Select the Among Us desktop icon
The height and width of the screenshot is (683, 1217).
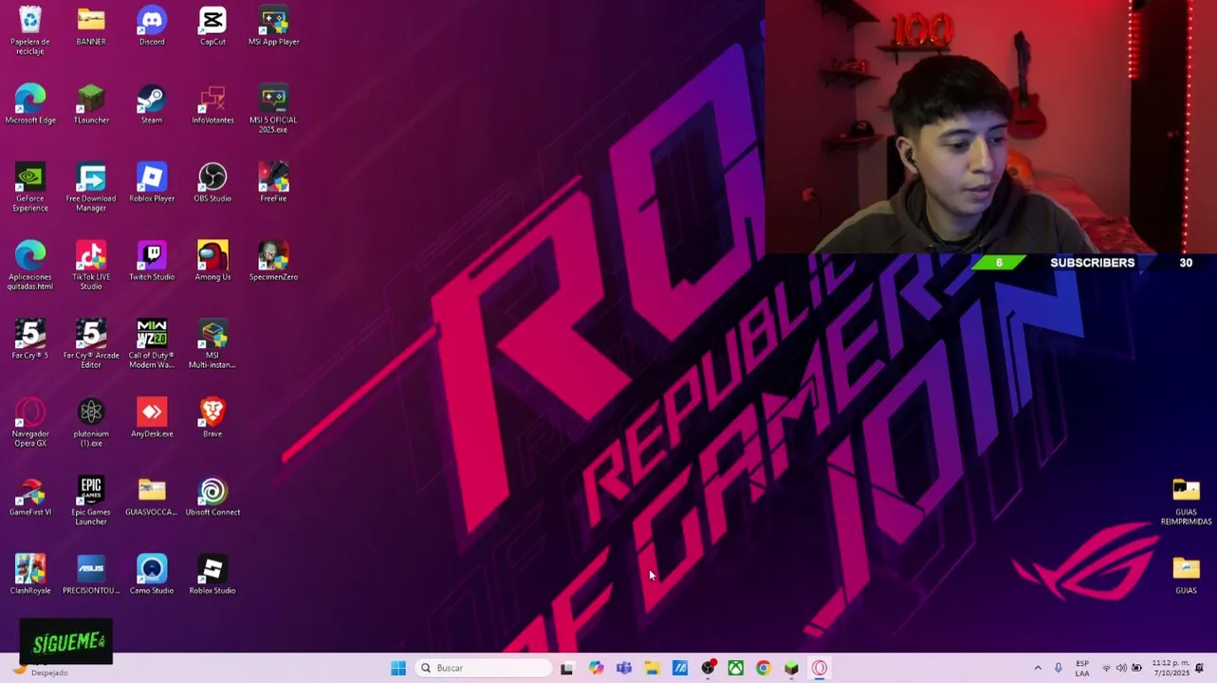pyautogui.click(x=212, y=261)
